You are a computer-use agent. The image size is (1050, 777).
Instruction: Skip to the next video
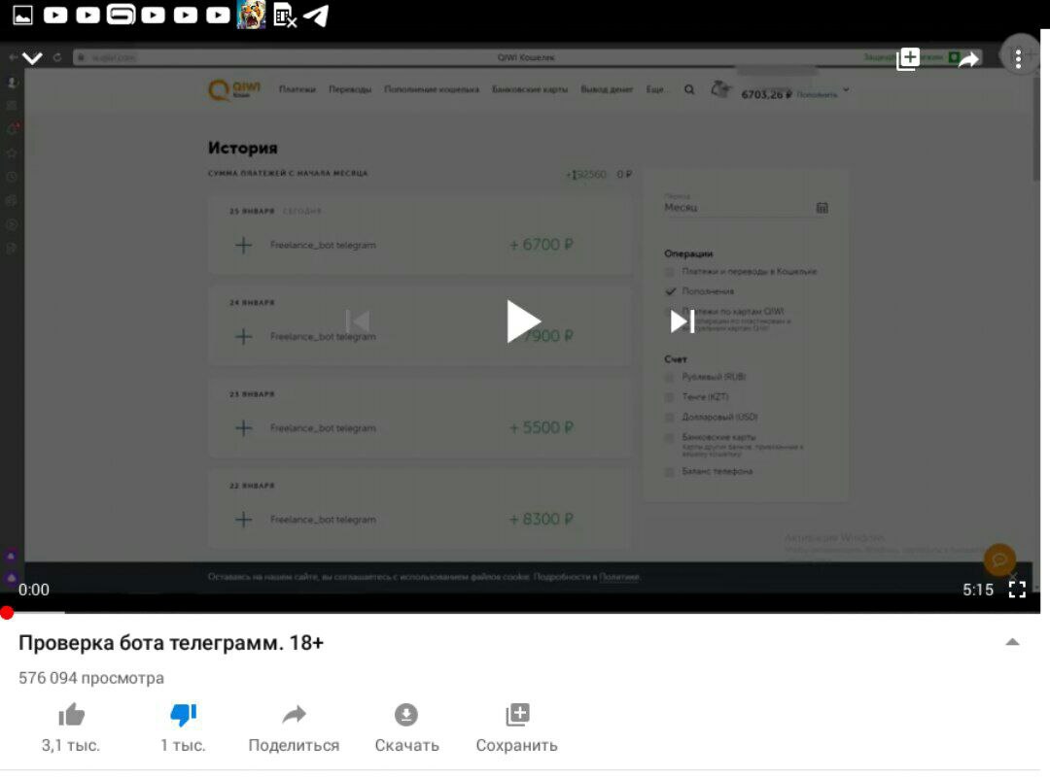[x=682, y=321]
